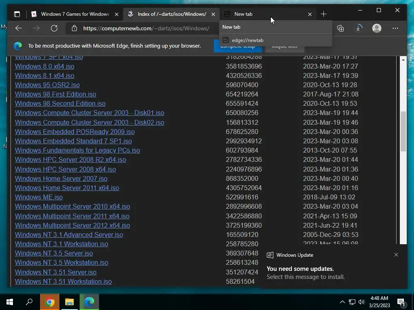Open the volume control tray icon
Viewport: 414px width, 310px height.
(x=361, y=302)
